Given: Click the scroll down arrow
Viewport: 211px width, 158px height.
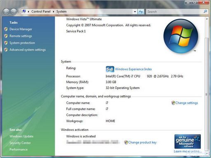Looking at the screenshot, I should 206,153.
